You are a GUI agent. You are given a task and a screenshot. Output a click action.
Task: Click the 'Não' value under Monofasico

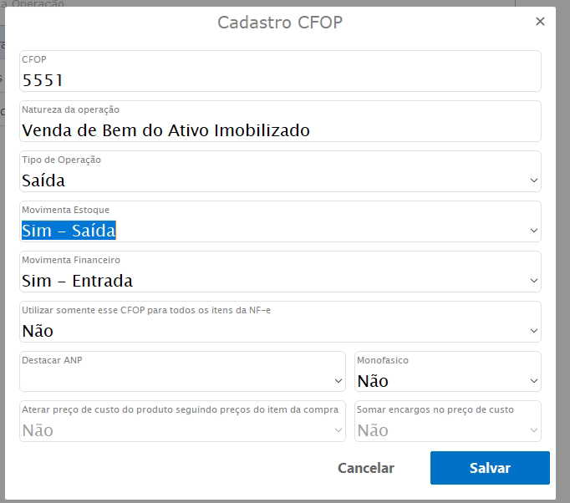[x=373, y=381]
